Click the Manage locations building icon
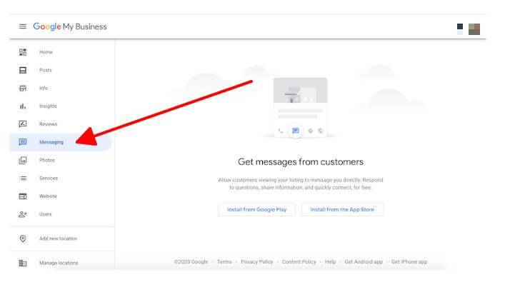This screenshot has width=505, height=292. coord(23,263)
